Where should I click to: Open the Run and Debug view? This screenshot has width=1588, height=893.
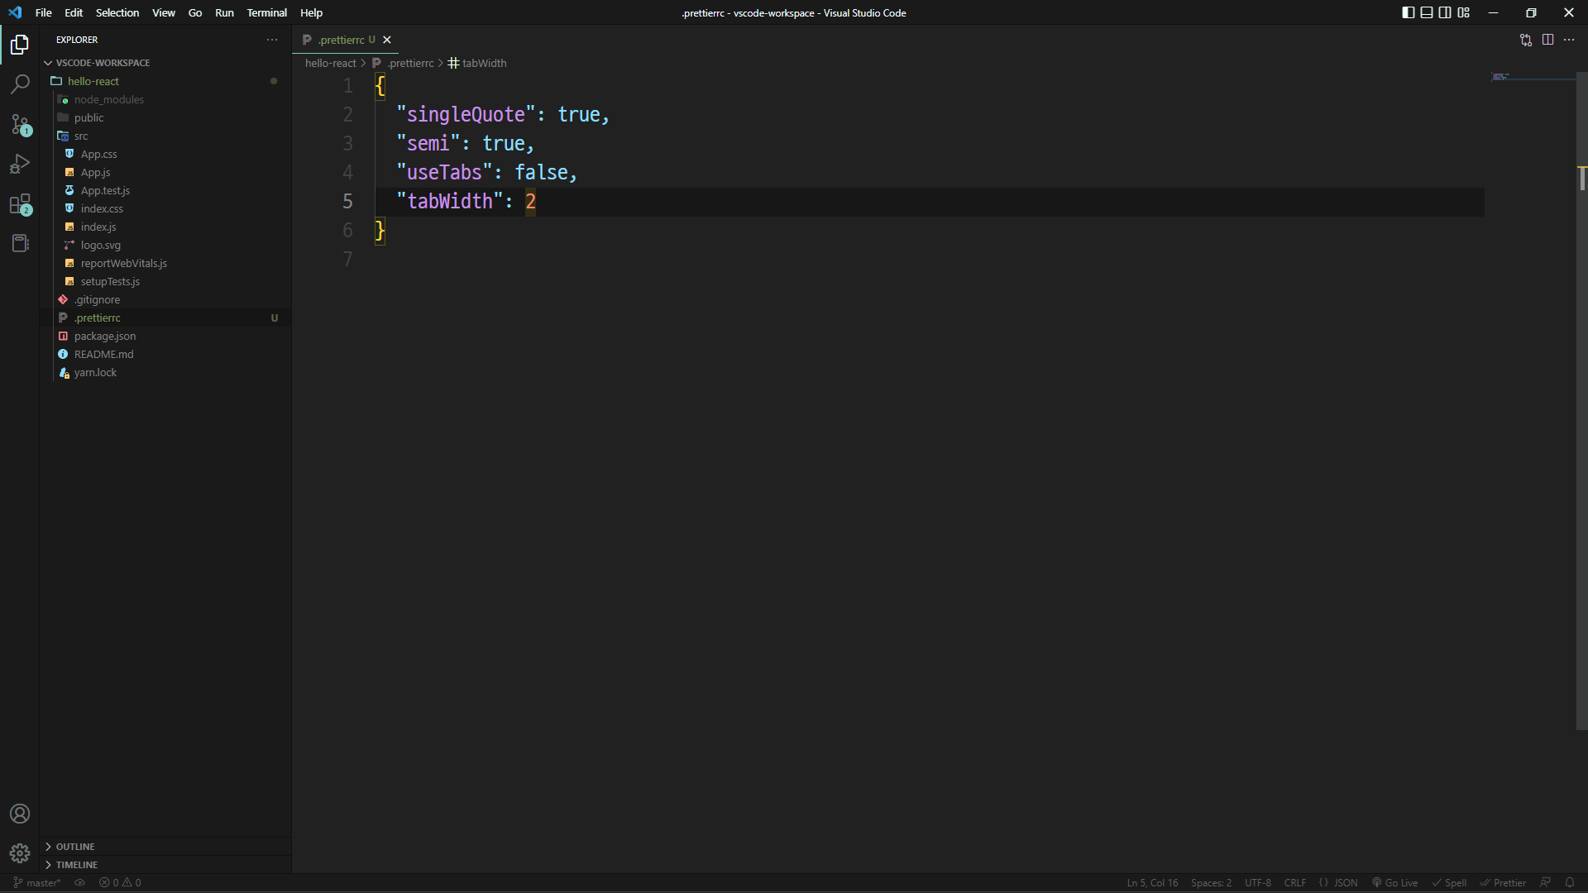click(x=20, y=165)
